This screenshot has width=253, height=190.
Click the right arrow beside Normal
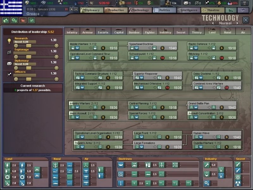coord(238,23)
